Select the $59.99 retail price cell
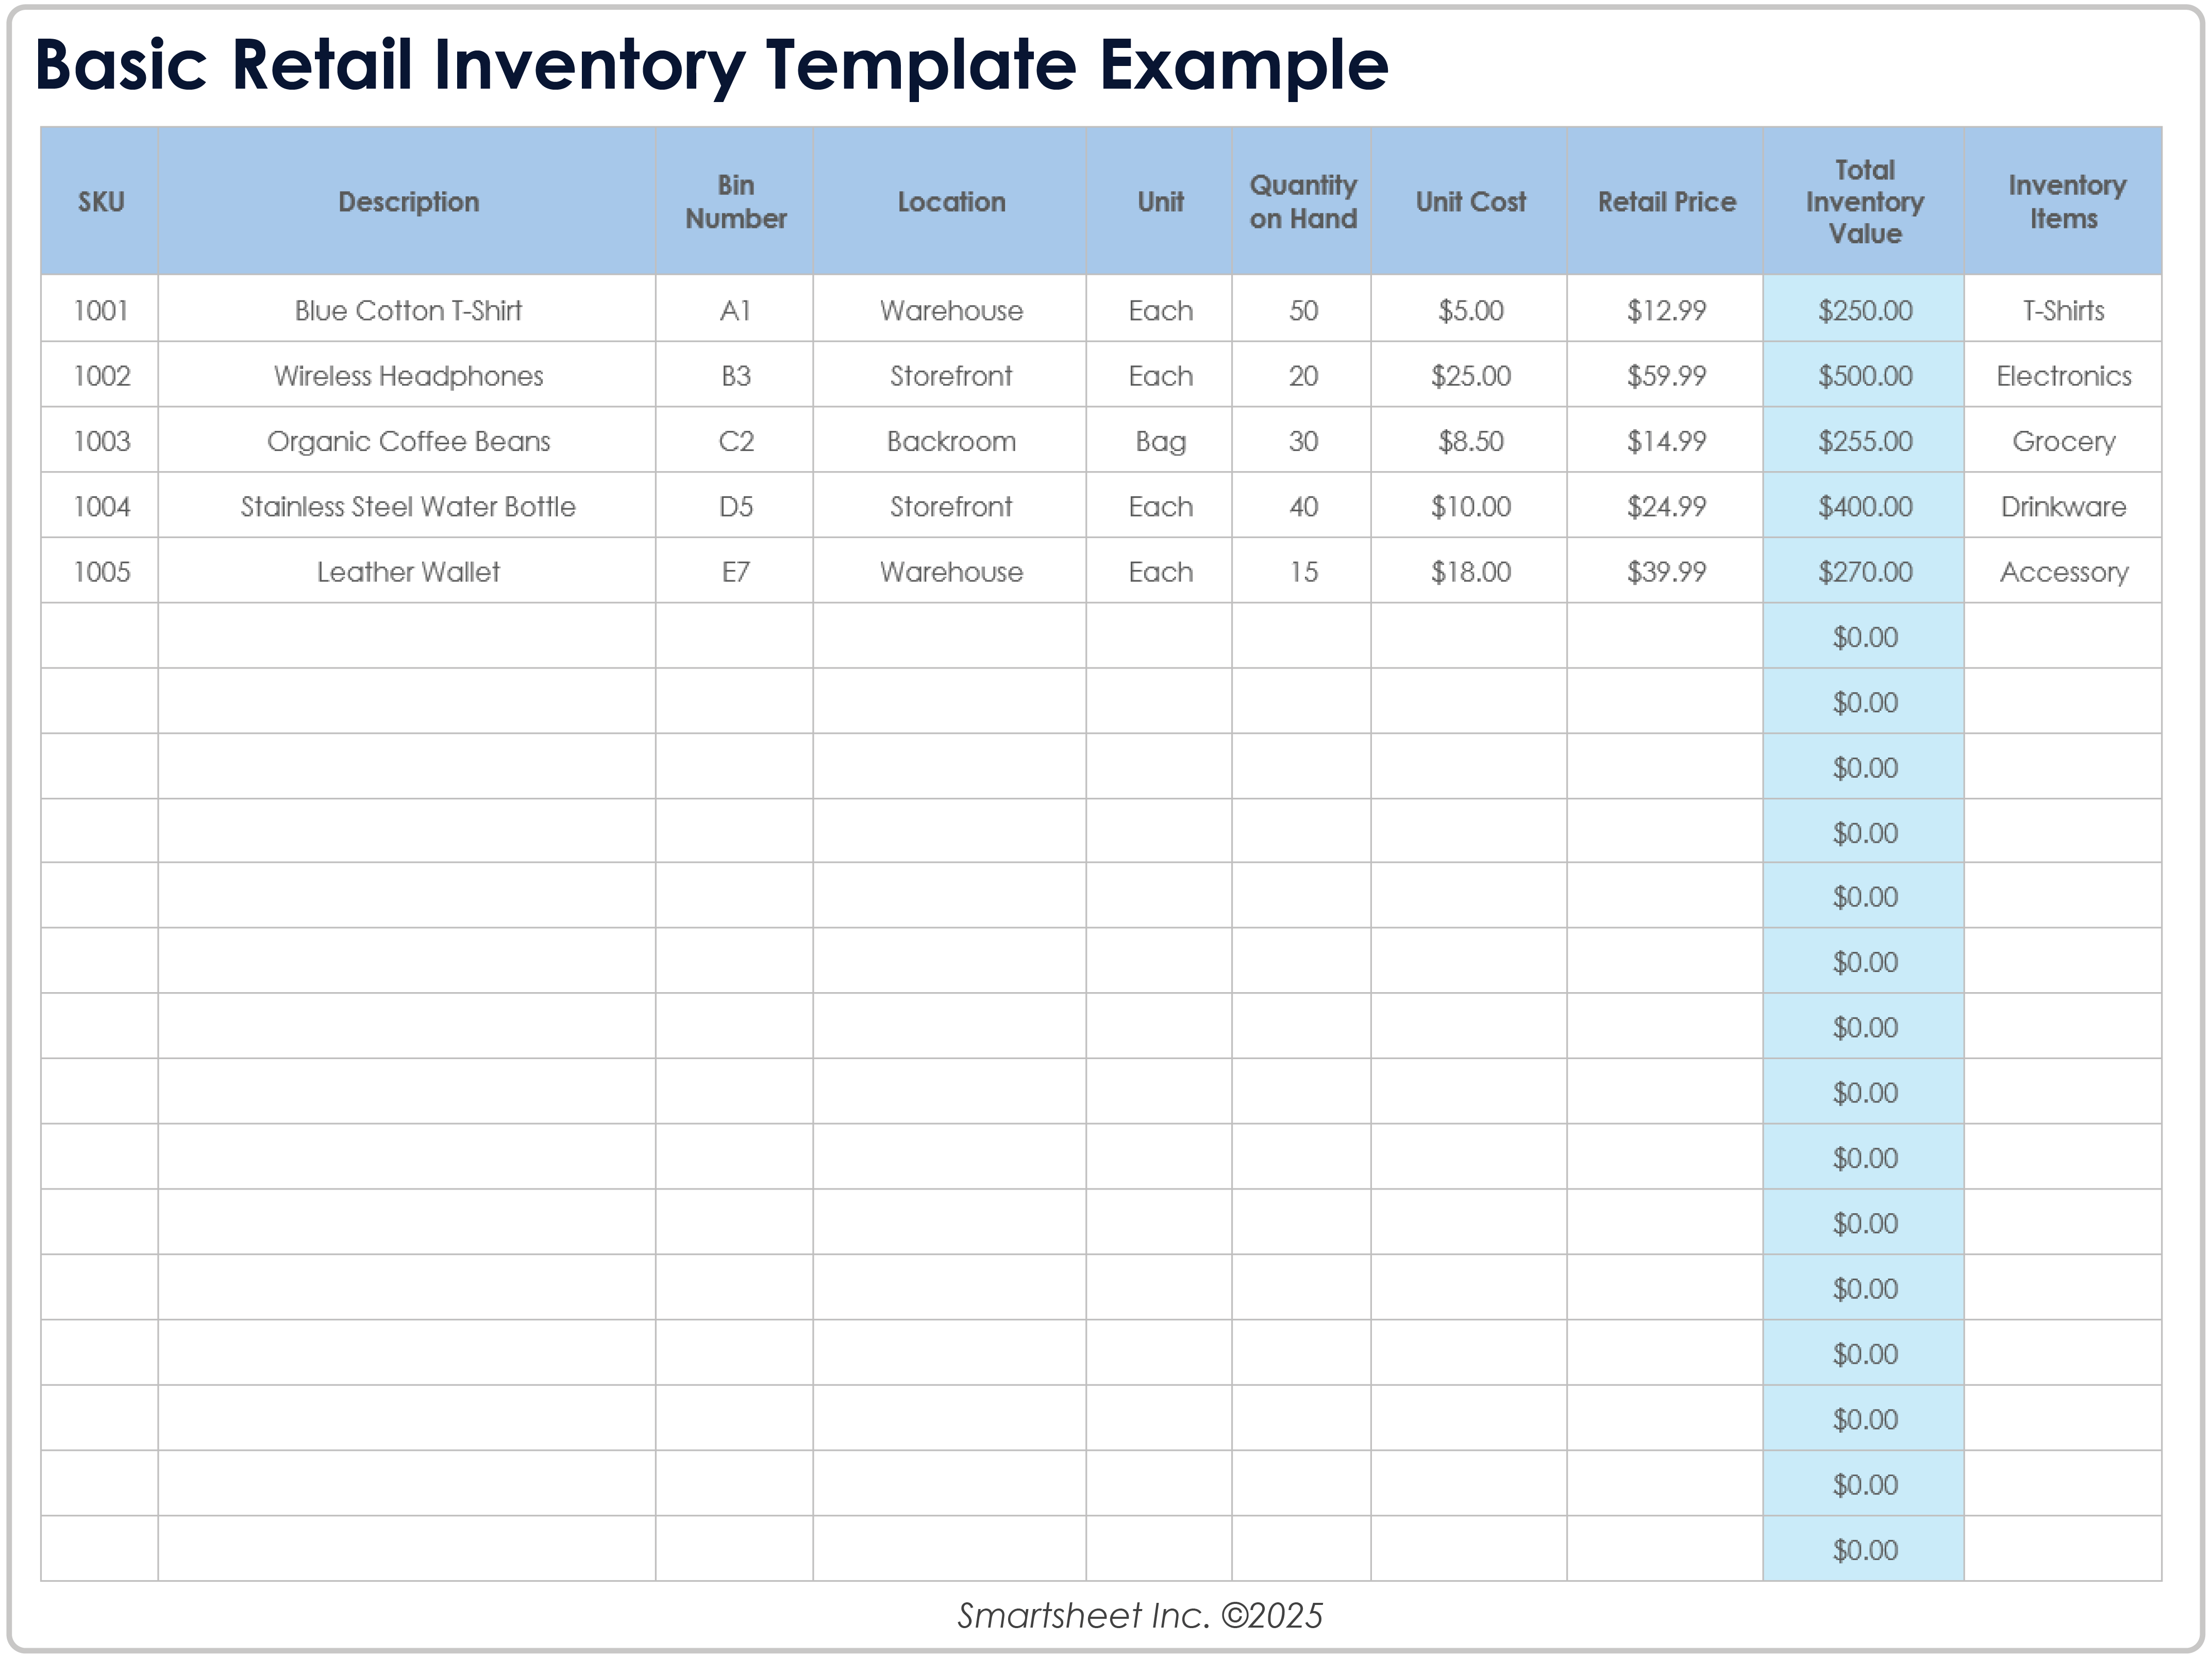 (x=1665, y=376)
